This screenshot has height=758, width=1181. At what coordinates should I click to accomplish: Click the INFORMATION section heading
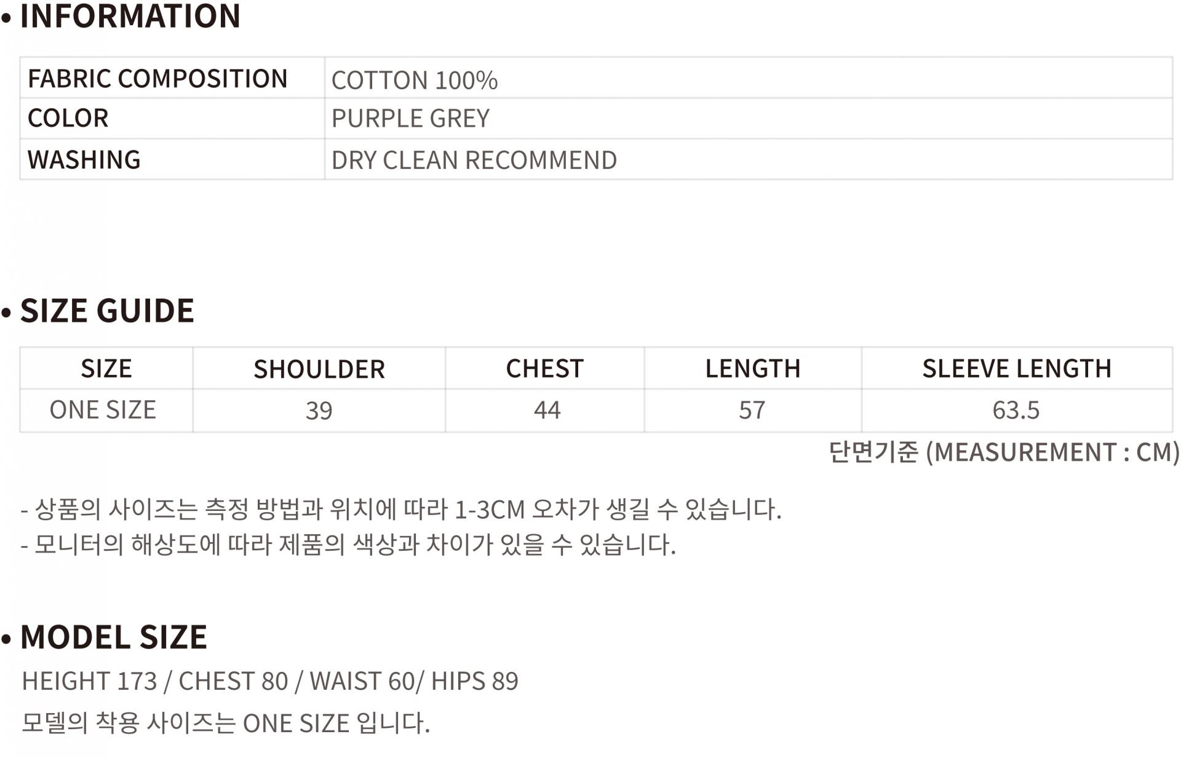pyautogui.click(x=130, y=16)
